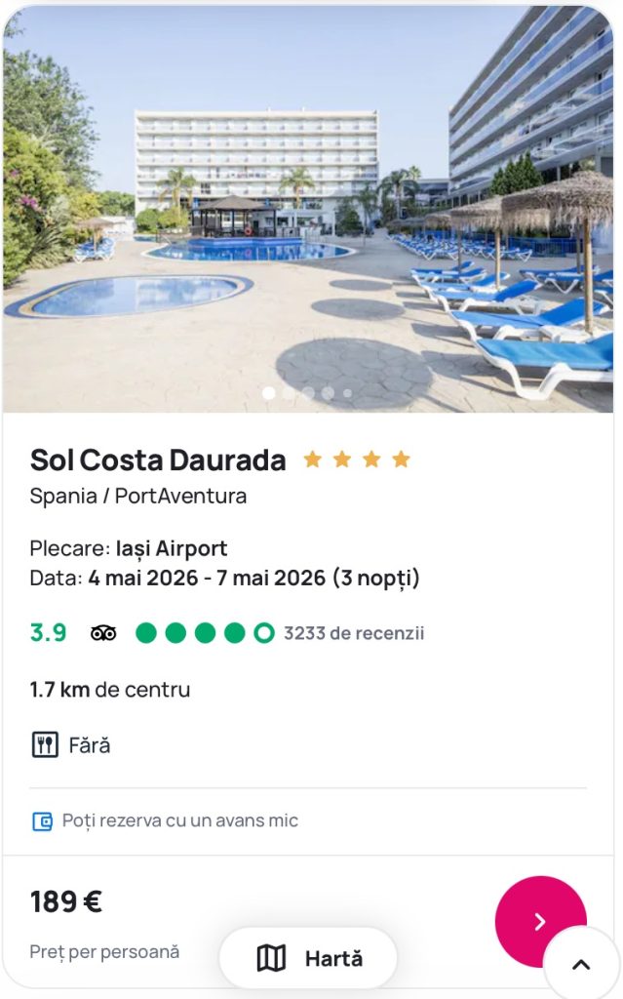Open the Sol Costa Daurada hotel title
Image resolution: width=623 pixels, height=999 pixels.
point(158,460)
